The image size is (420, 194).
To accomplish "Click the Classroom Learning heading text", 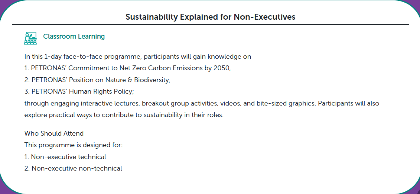I will click(74, 36).
